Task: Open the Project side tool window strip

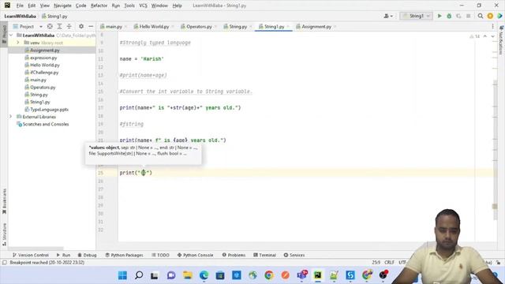Action: [4, 35]
